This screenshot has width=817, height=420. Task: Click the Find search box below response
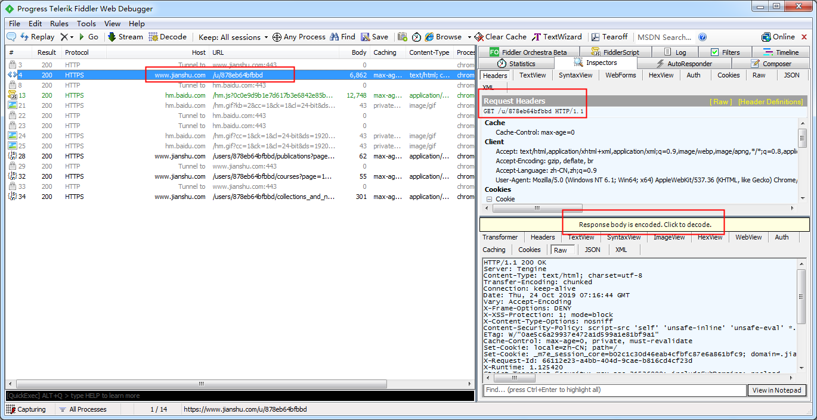pyautogui.click(x=615, y=390)
